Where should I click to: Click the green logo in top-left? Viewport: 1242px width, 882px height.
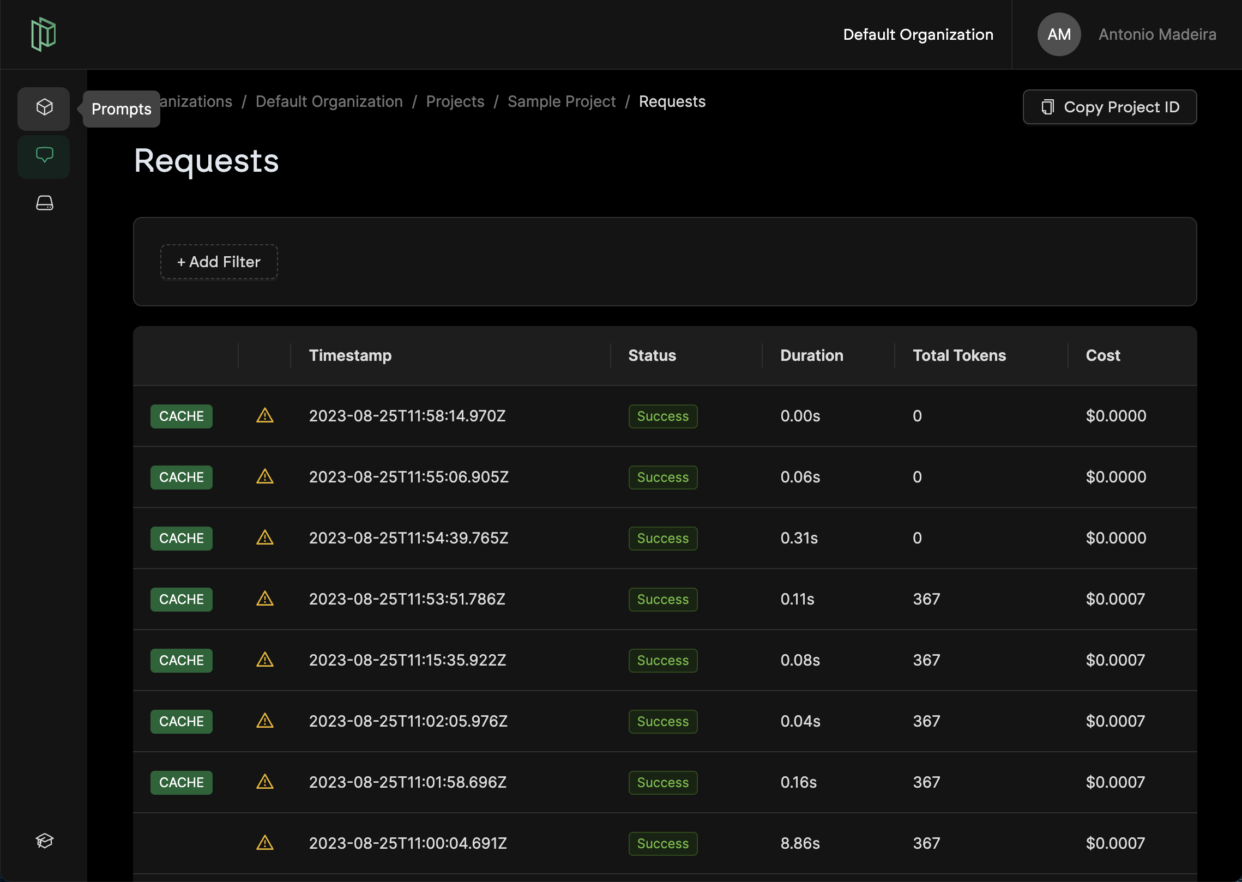pos(44,34)
